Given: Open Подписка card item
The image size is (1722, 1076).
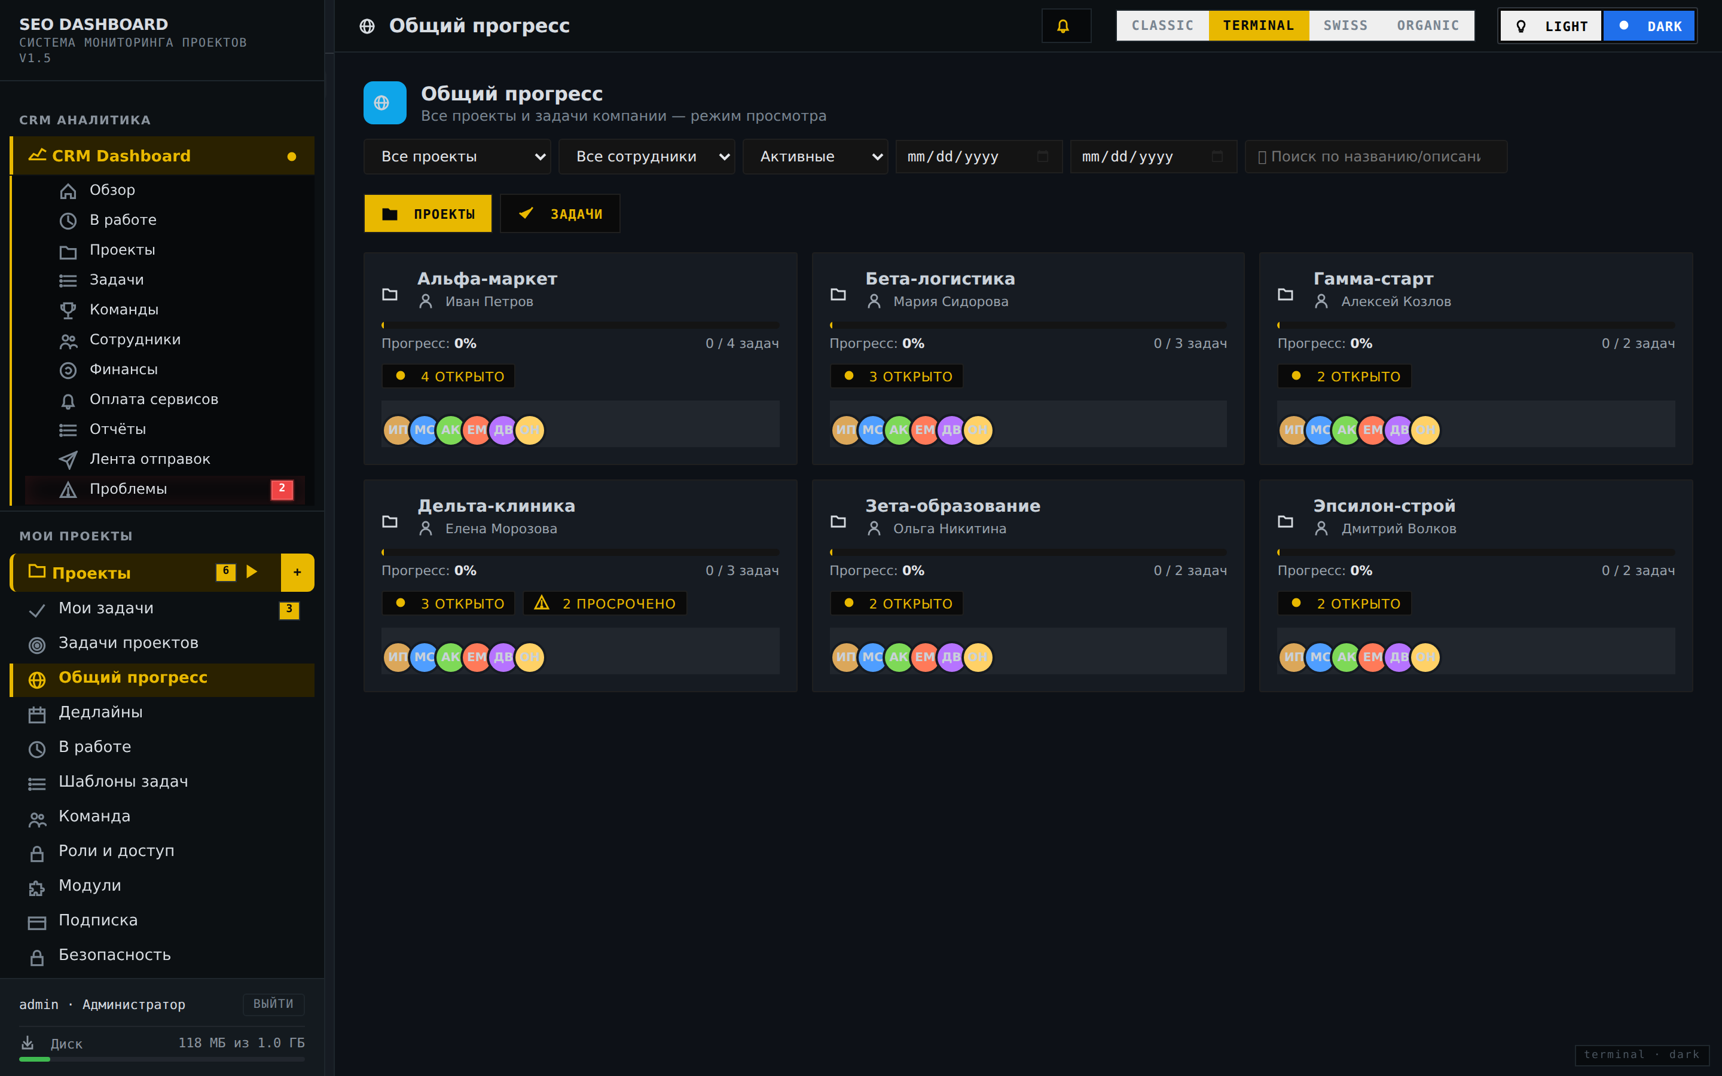Looking at the screenshot, I should click(162, 921).
